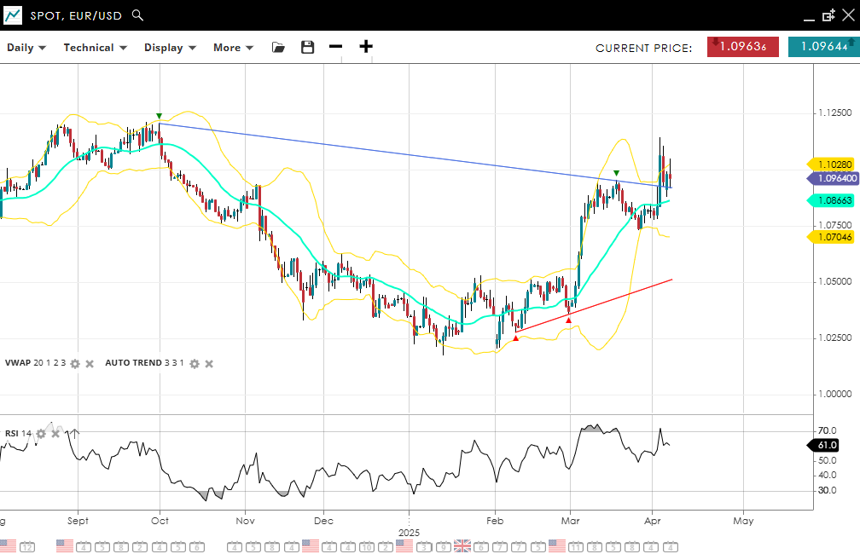Open the More menu

233,48
